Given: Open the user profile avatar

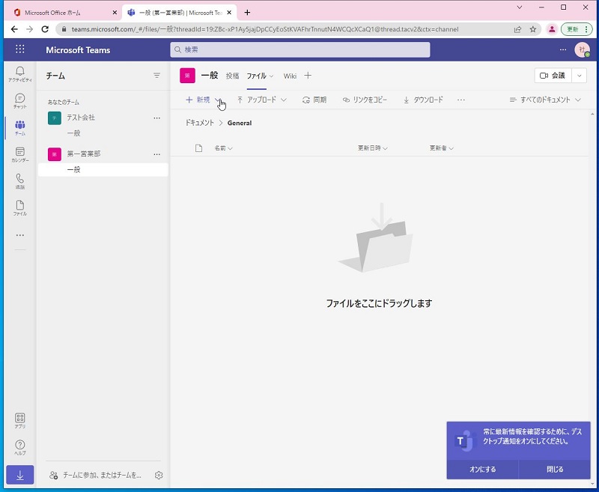Looking at the screenshot, I should pos(583,49).
